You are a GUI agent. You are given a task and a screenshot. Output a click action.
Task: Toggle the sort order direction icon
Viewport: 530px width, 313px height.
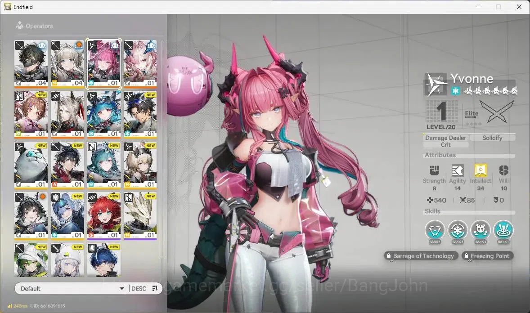tap(155, 288)
